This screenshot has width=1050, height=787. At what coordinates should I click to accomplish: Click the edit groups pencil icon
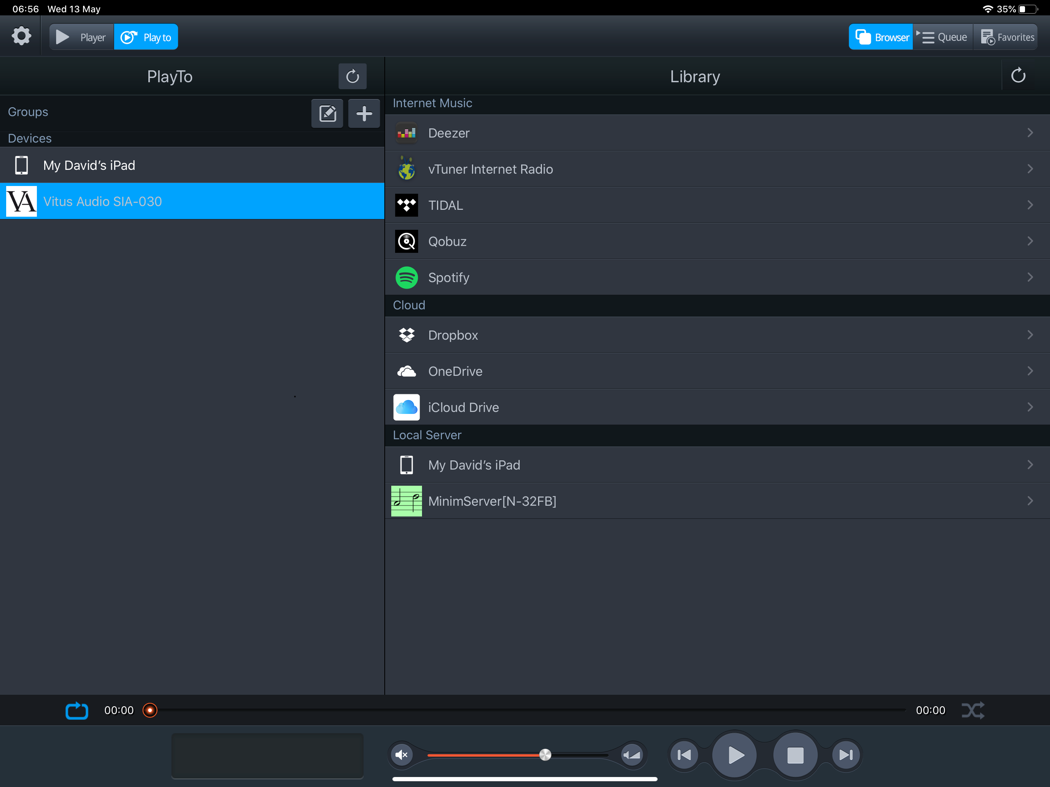[x=327, y=113]
